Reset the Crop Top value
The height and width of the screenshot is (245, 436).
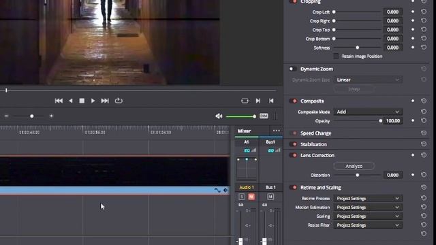click(424, 29)
